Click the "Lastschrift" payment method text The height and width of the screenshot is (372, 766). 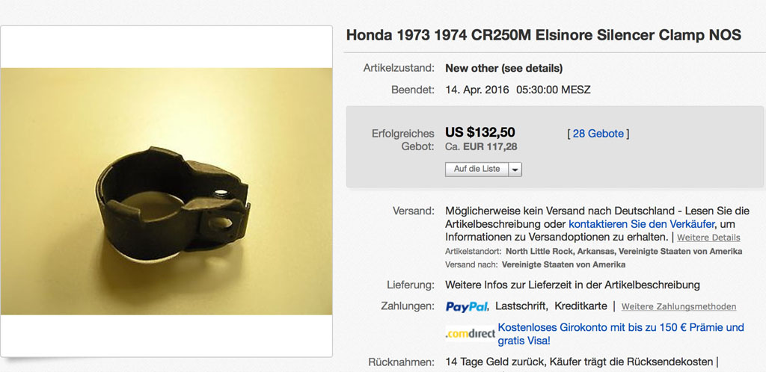click(x=521, y=306)
